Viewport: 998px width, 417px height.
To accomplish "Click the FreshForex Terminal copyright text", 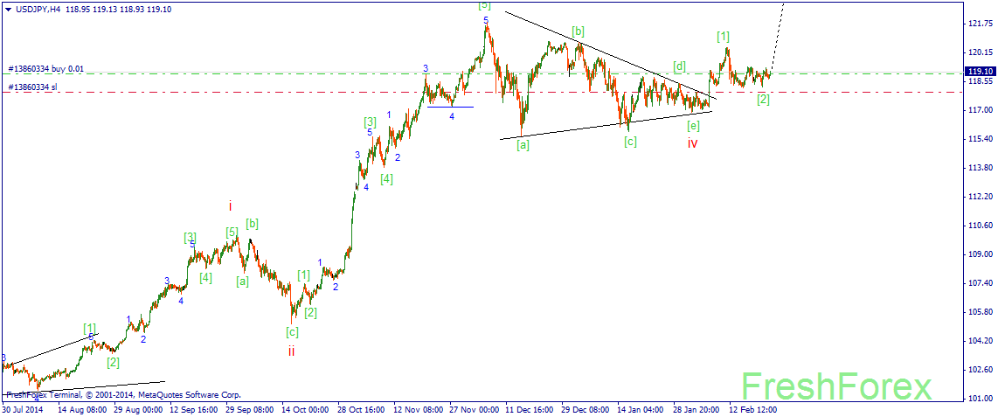I will point(122,395).
